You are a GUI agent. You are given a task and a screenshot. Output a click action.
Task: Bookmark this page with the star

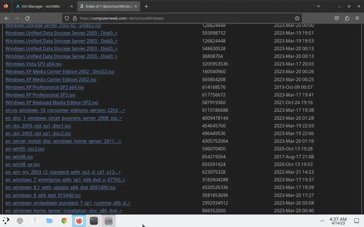297,18
